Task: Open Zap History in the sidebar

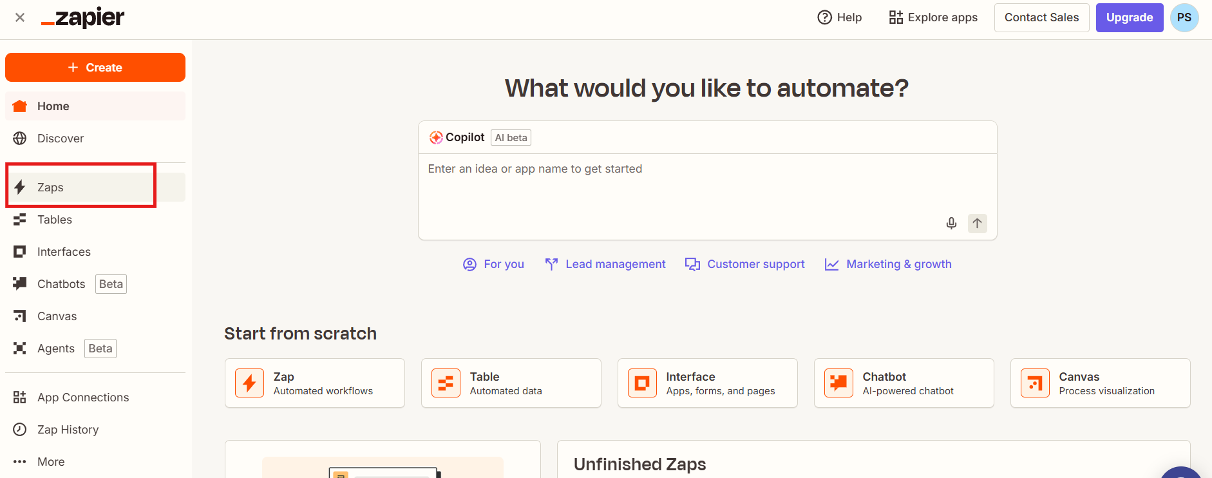Action: 95,430
